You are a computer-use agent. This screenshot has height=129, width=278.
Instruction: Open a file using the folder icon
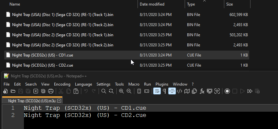coord(13,91)
